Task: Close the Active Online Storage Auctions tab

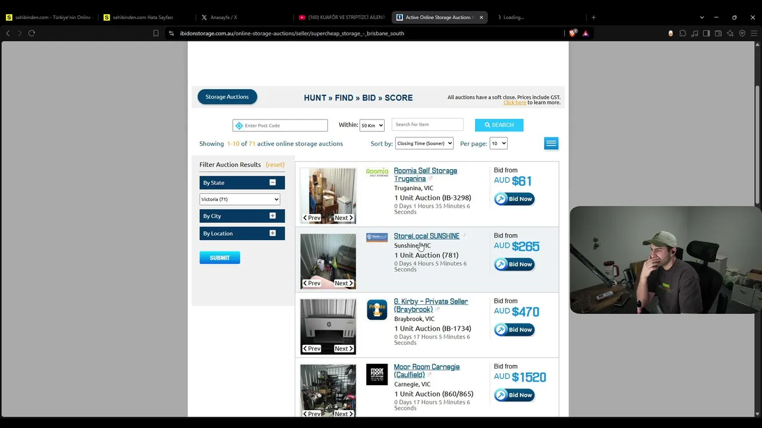Action: [x=481, y=17]
